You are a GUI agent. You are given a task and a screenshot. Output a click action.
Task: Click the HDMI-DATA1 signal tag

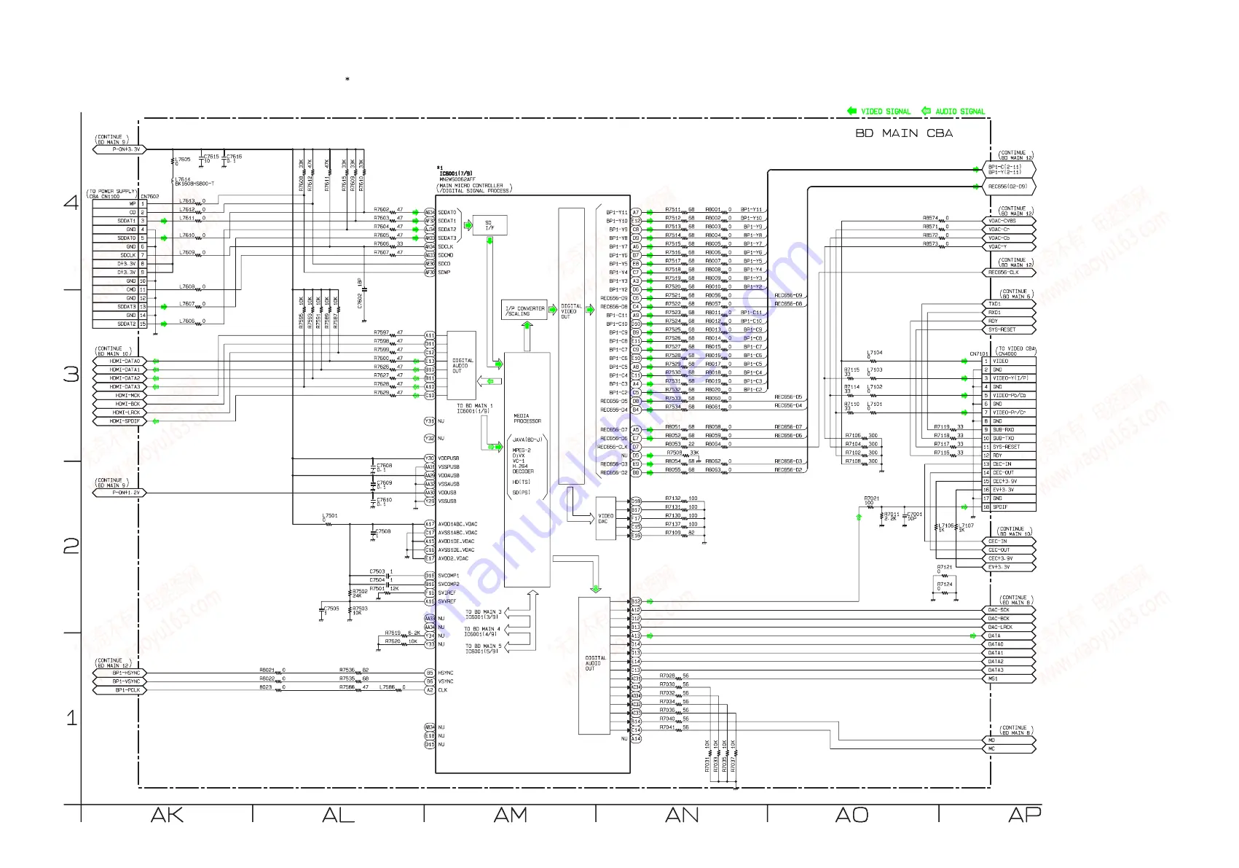pos(120,370)
